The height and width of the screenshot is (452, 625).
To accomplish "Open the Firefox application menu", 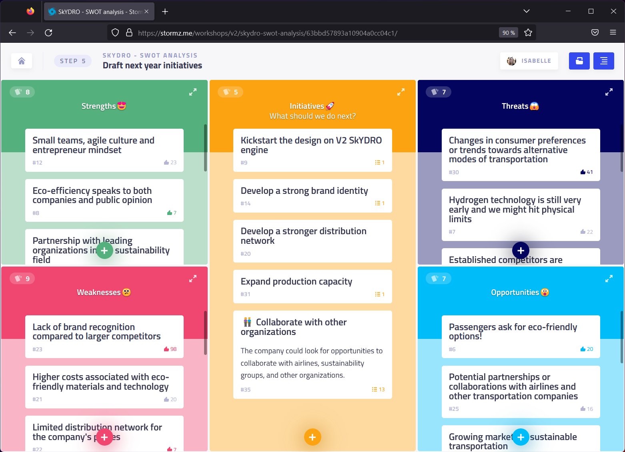I will [613, 33].
